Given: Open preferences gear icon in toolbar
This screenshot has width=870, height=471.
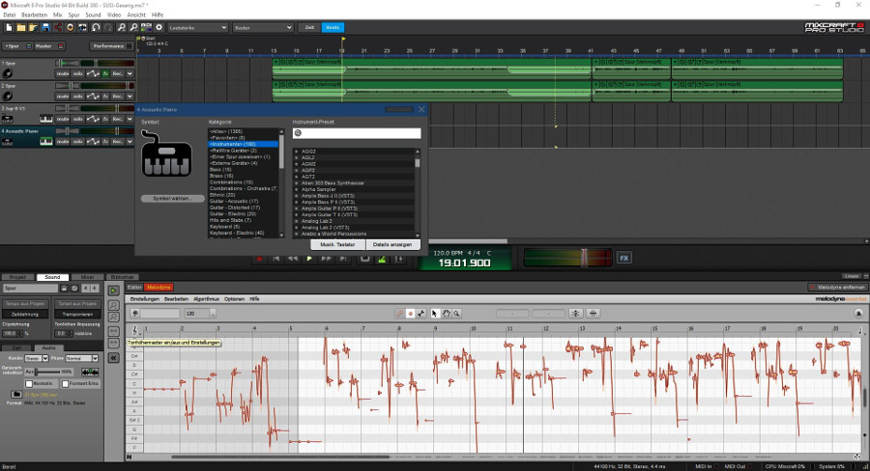Looking at the screenshot, I should click(x=159, y=27).
